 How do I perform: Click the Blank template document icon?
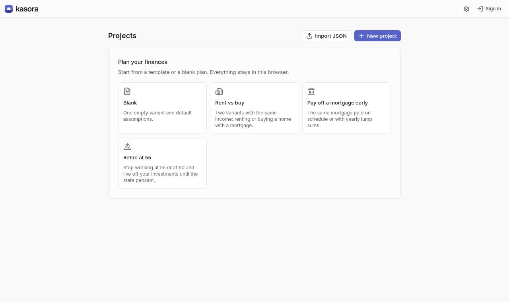(x=127, y=91)
